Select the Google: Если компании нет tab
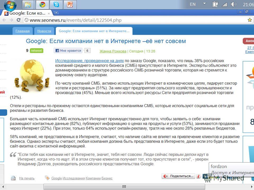This screenshot has width=254, height=190. pos(94,31)
